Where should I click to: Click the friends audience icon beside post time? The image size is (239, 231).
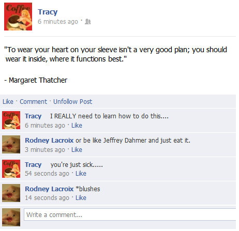[88, 22]
